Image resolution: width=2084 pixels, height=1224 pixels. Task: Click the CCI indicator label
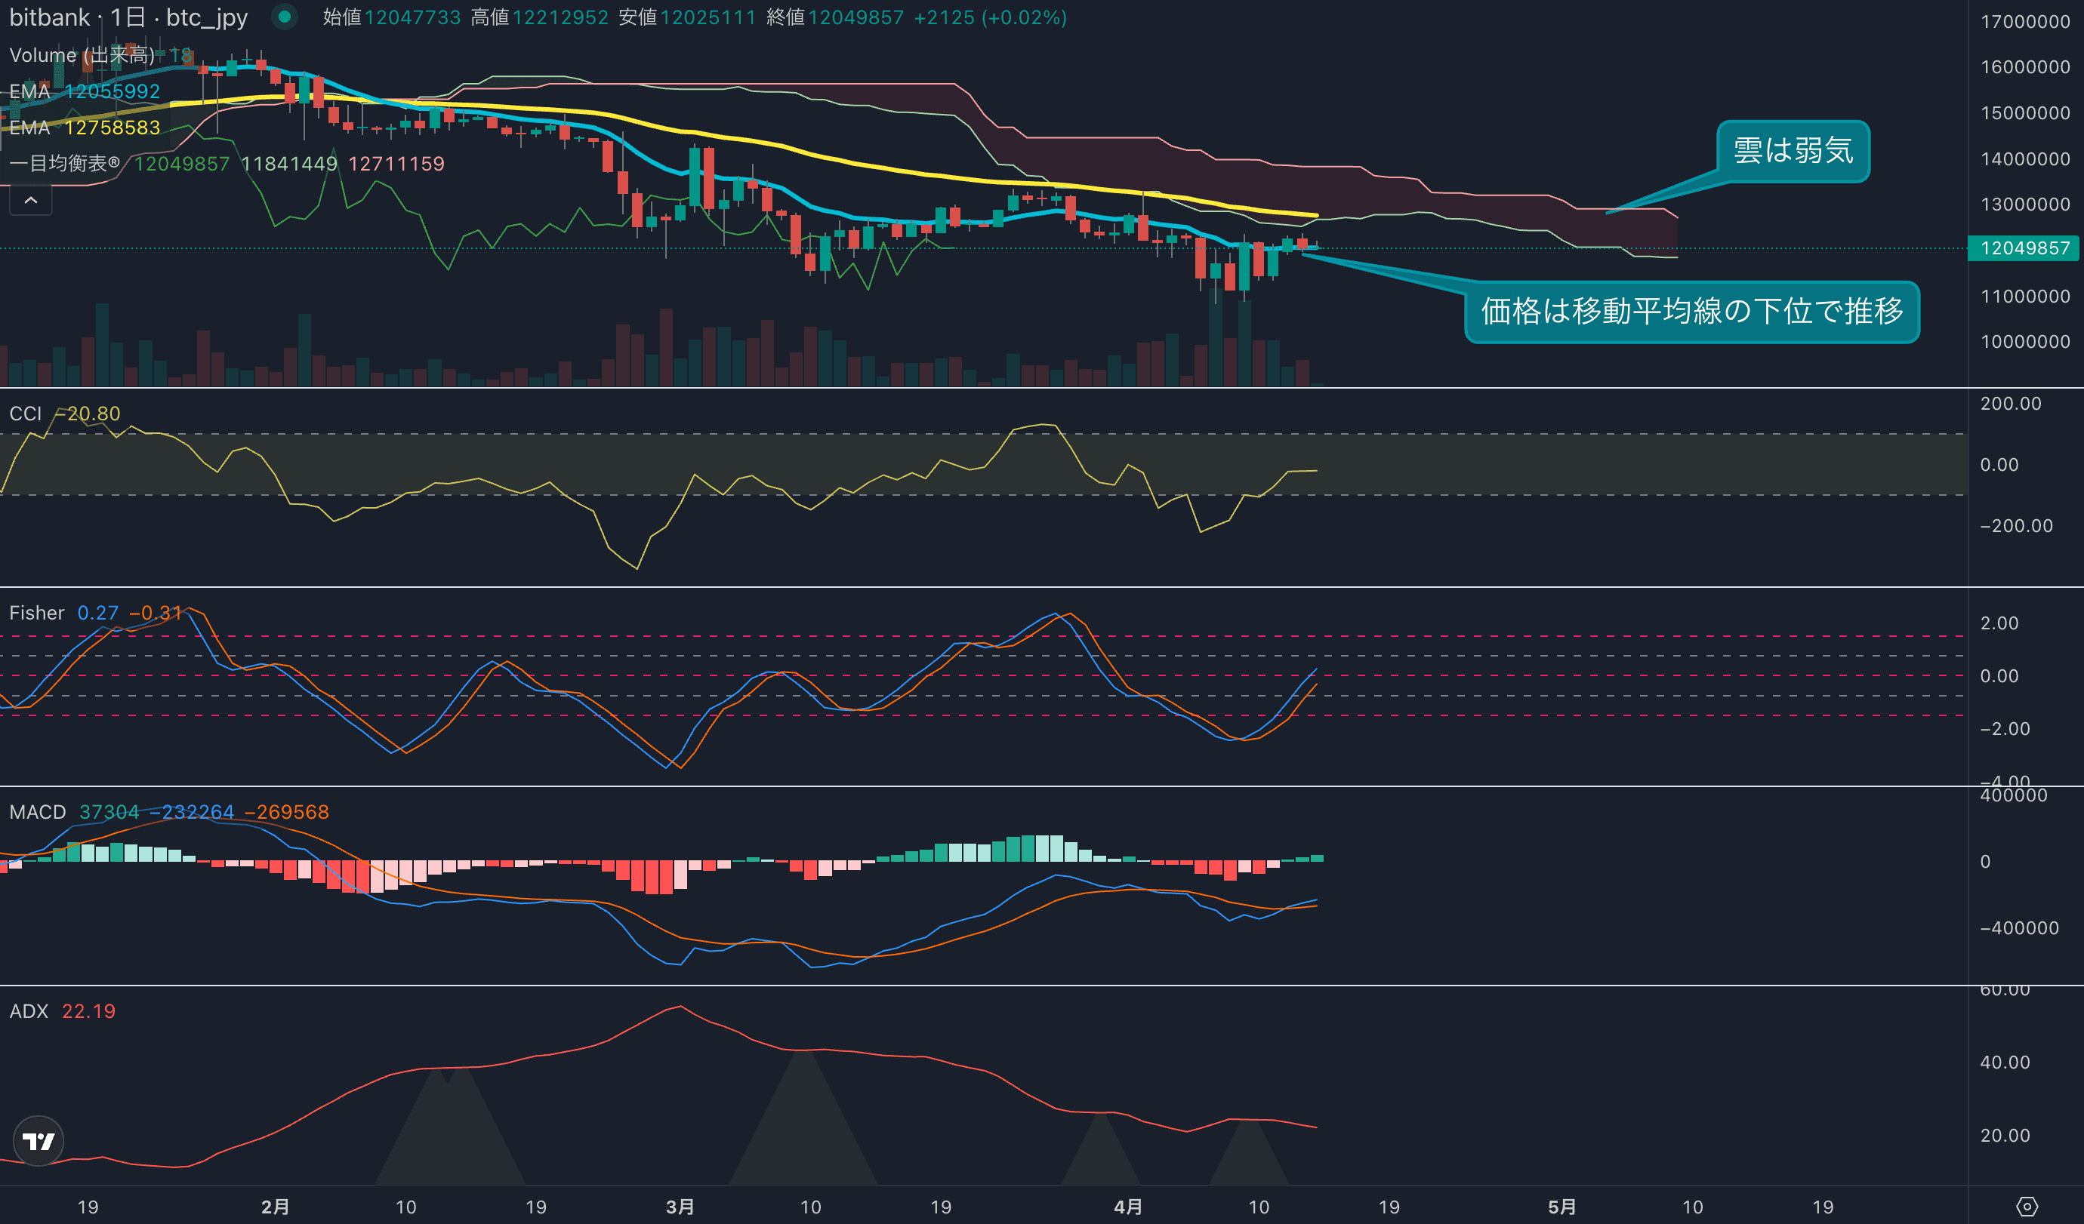(25, 414)
